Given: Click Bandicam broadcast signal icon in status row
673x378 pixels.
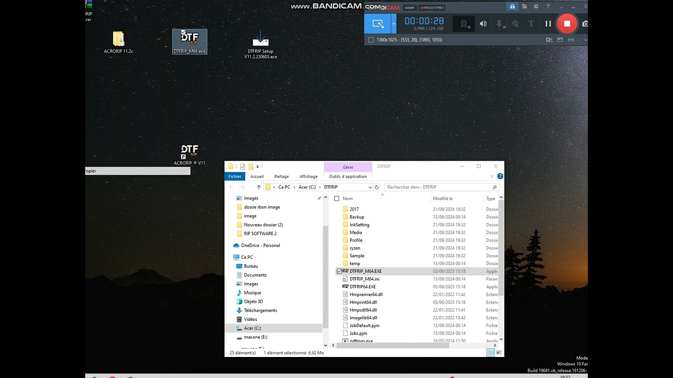Looking at the screenshot, I should tap(572, 40).
